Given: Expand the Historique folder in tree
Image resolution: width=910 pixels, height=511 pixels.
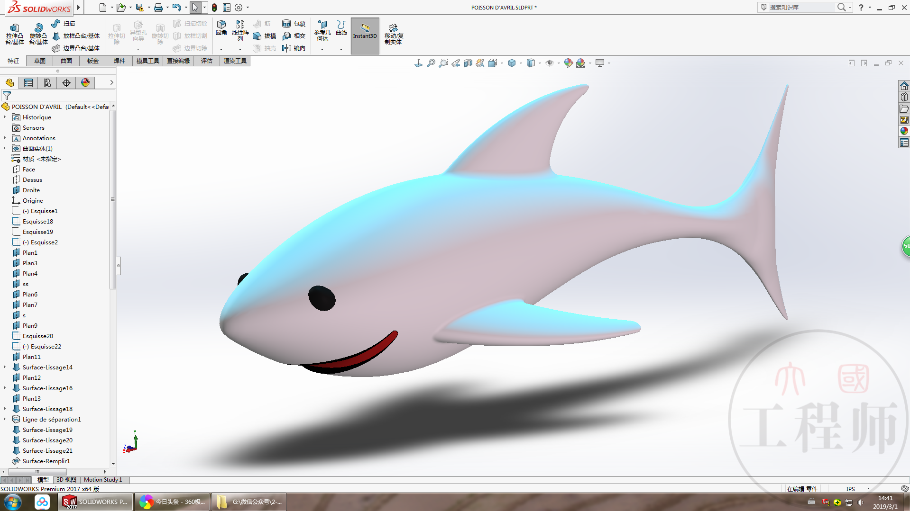Looking at the screenshot, I should pyautogui.click(x=5, y=117).
